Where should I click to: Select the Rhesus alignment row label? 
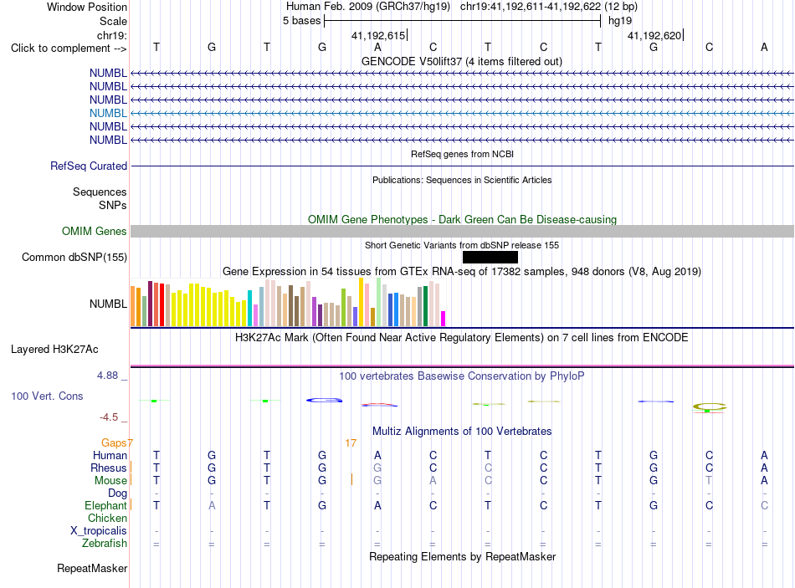(109, 468)
